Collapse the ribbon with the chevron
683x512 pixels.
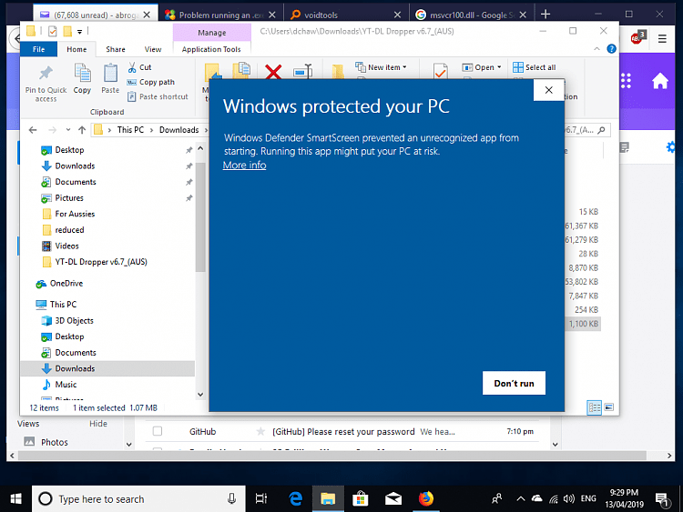pos(596,49)
